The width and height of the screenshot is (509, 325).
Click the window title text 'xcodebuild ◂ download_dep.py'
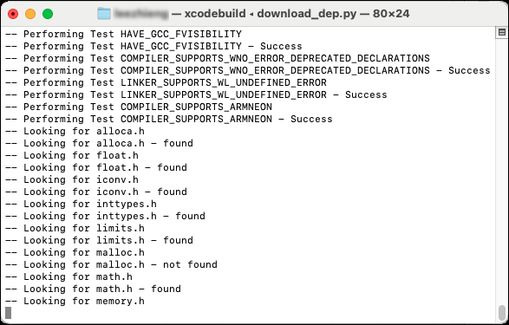tap(270, 14)
